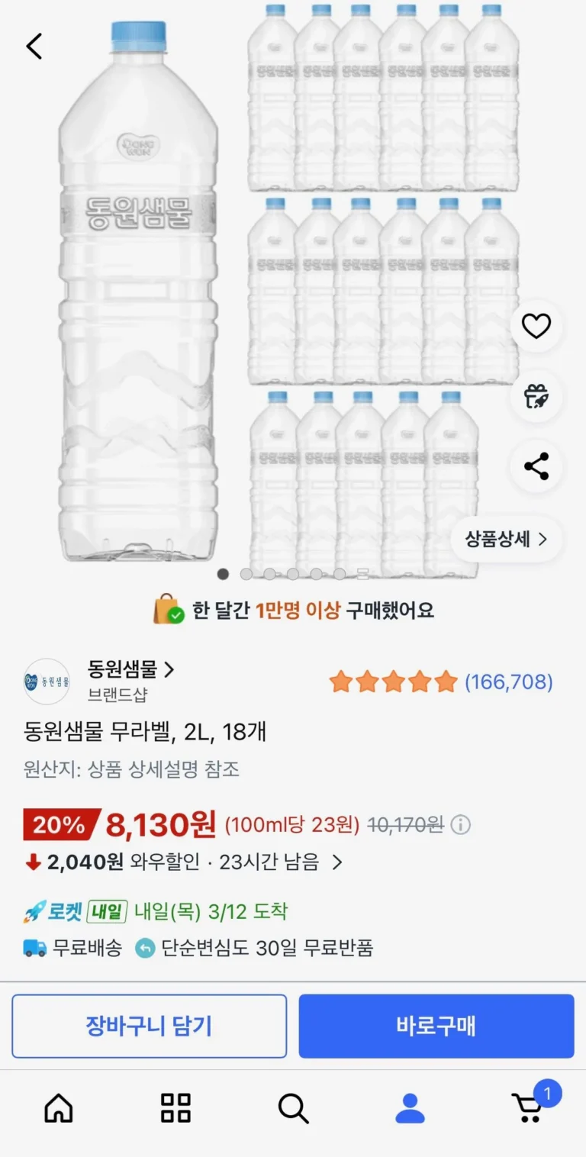Open the my account profile icon
Screen dimensions: 586x1157
click(x=410, y=1107)
